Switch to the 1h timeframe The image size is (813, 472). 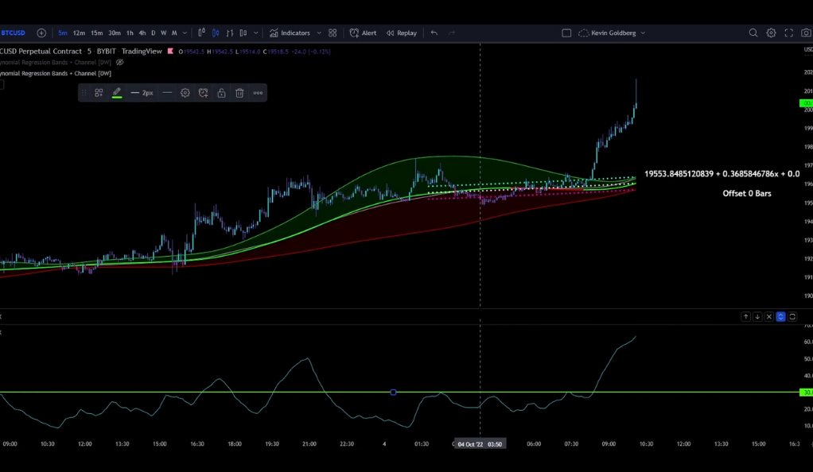coord(130,33)
